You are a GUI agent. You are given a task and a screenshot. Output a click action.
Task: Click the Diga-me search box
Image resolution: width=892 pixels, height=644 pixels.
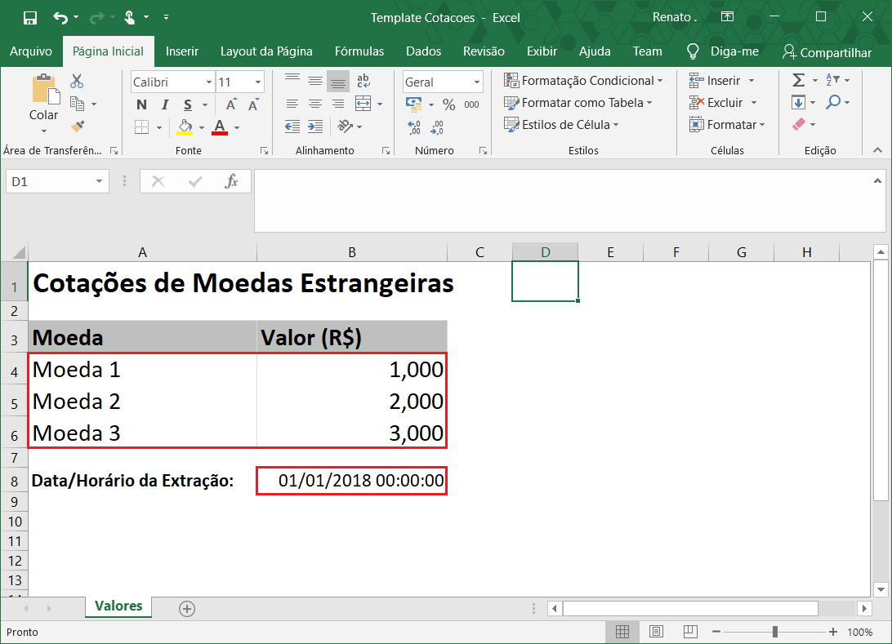722,51
